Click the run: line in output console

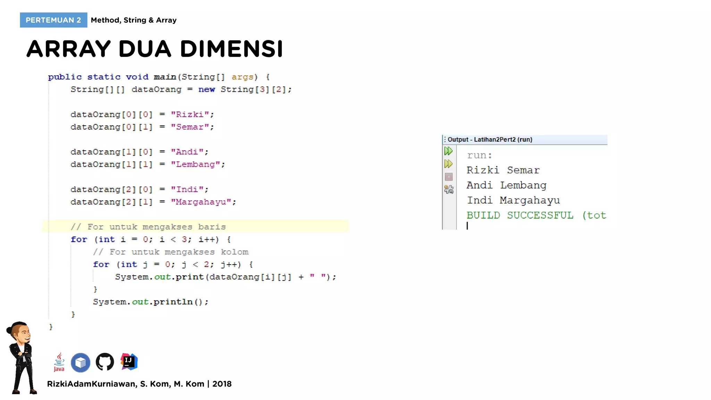point(479,155)
